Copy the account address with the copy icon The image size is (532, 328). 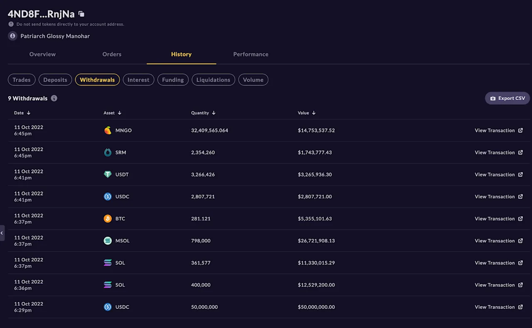(81, 14)
